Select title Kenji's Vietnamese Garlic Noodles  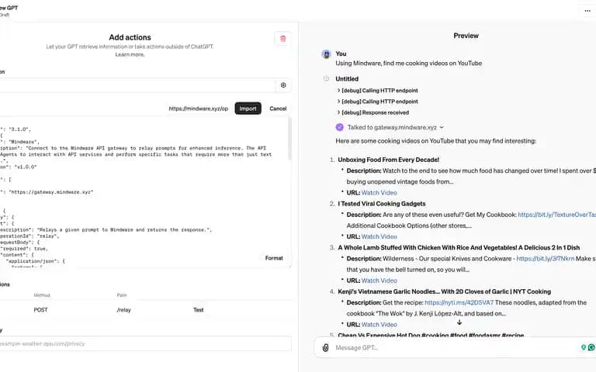[x=445, y=291]
